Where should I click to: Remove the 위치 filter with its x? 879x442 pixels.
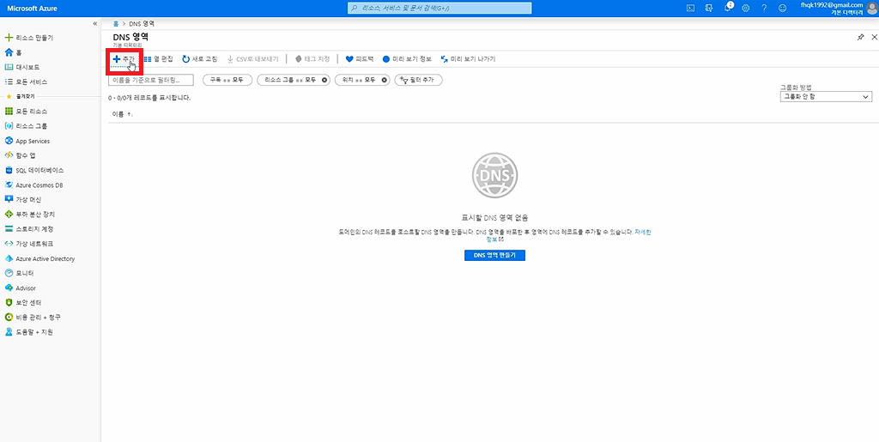pos(384,80)
